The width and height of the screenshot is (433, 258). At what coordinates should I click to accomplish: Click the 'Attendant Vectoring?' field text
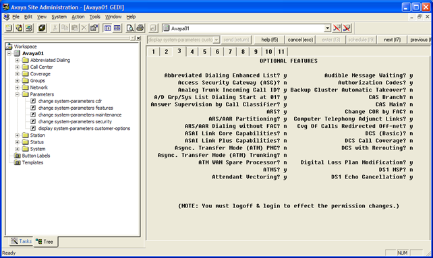click(x=246, y=177)
